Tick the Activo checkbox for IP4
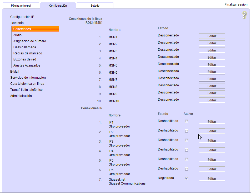Image resolution: width=251 pixels, height=193 pixels. click(186, 150)
